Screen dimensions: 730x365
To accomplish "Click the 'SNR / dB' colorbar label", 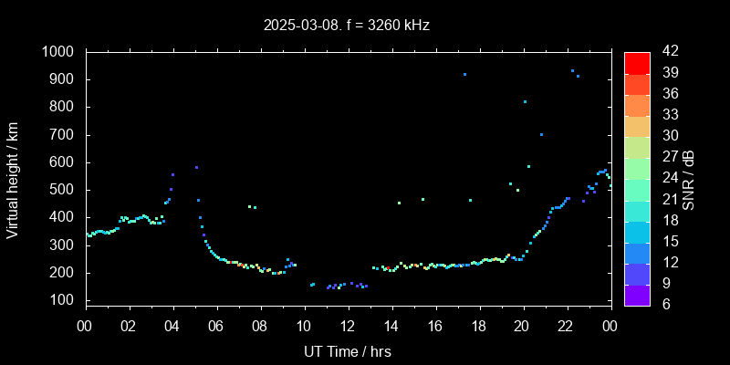I will (689, 178).
